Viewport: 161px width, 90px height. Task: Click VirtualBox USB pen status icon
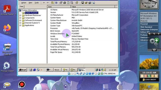pos(84,73)
